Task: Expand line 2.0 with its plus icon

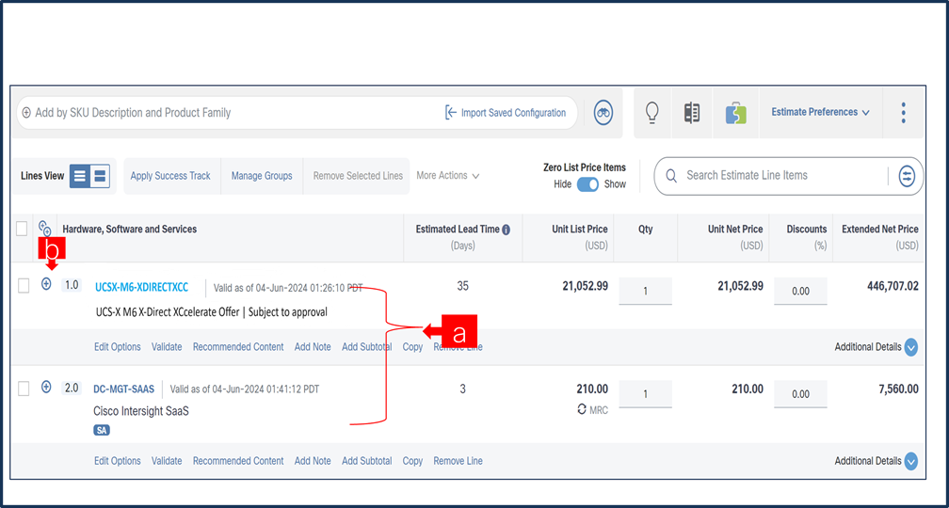Action: (46, 387)
